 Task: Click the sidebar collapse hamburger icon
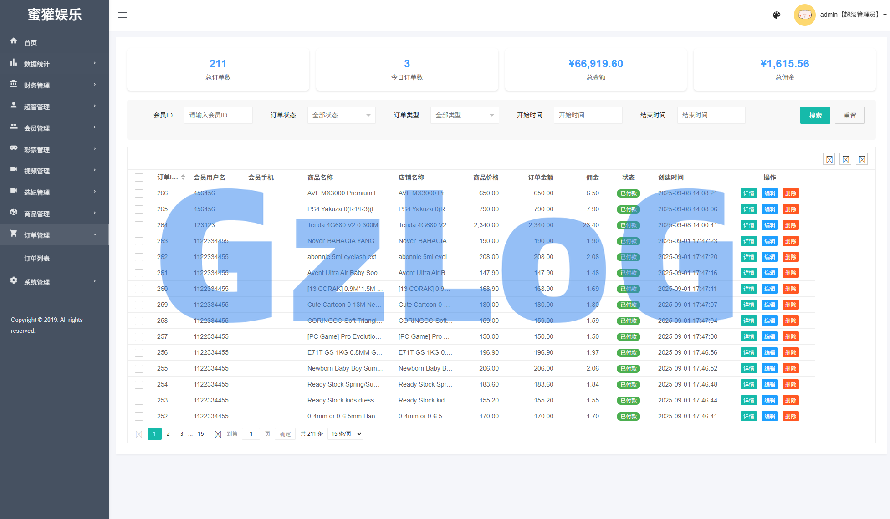tap(122, 15)
